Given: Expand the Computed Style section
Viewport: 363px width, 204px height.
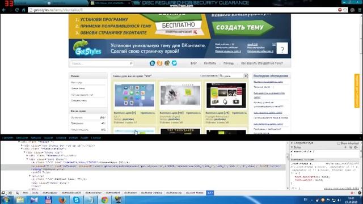Looking at the screenshot, I should coord(292,143).
